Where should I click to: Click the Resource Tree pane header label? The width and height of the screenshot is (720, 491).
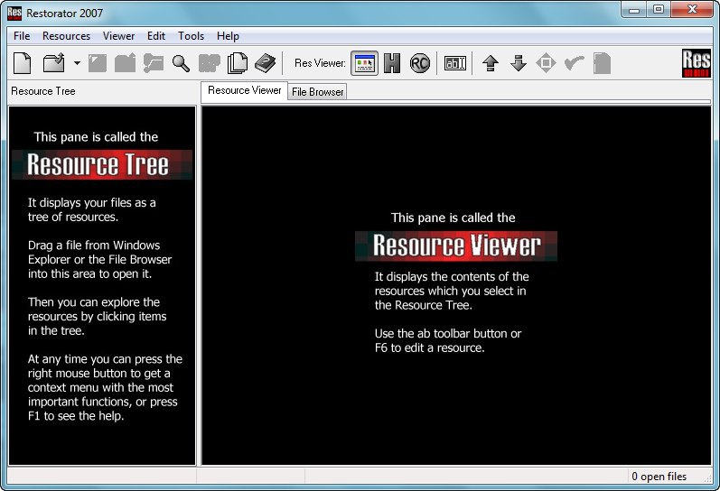click(x=43, y=91)
